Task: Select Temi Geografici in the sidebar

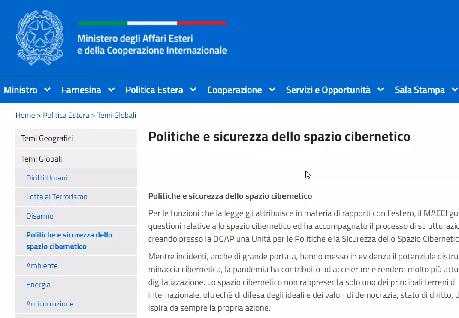Action: pyautogui.click(x=47, y=138)
